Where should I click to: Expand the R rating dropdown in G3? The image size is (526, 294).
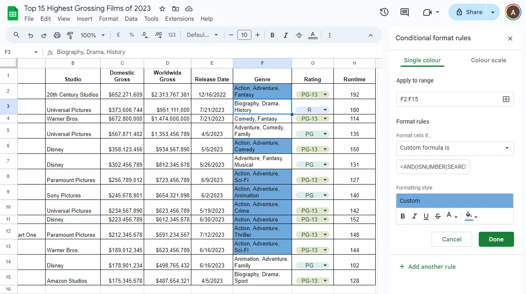point(325,110)
